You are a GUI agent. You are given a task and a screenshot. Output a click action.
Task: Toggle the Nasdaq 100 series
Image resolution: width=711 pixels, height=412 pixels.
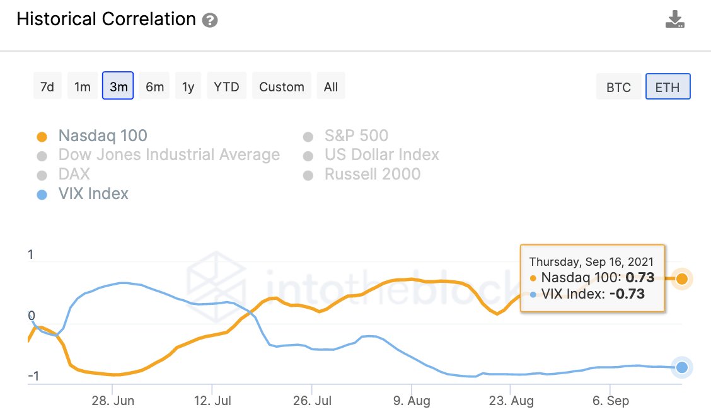102,136
